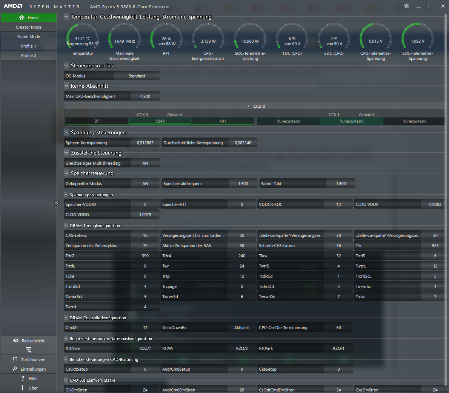Click Fabric-Takt value 1.500

pyautogui.click(x=341, y=183)
